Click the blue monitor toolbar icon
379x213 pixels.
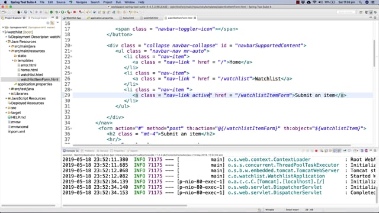[x=25, y=12]
